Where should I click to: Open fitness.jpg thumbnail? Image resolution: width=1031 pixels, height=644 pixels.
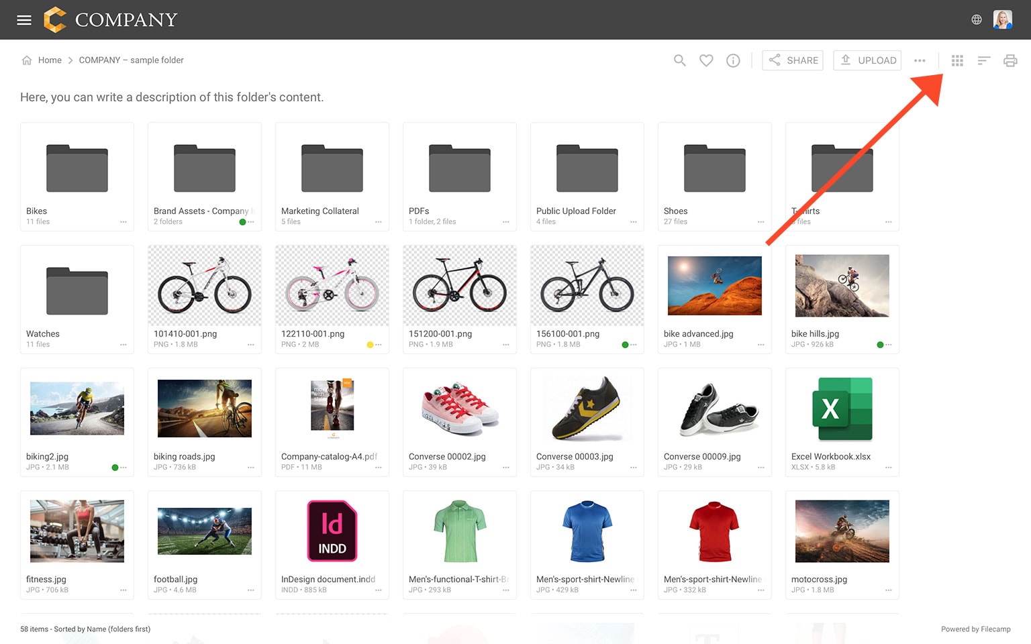(x=77, y=531)
